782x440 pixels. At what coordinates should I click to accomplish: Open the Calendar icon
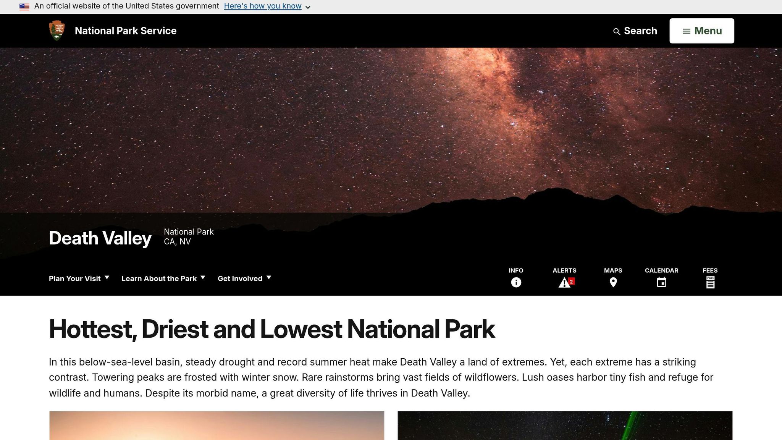(662, 282)
